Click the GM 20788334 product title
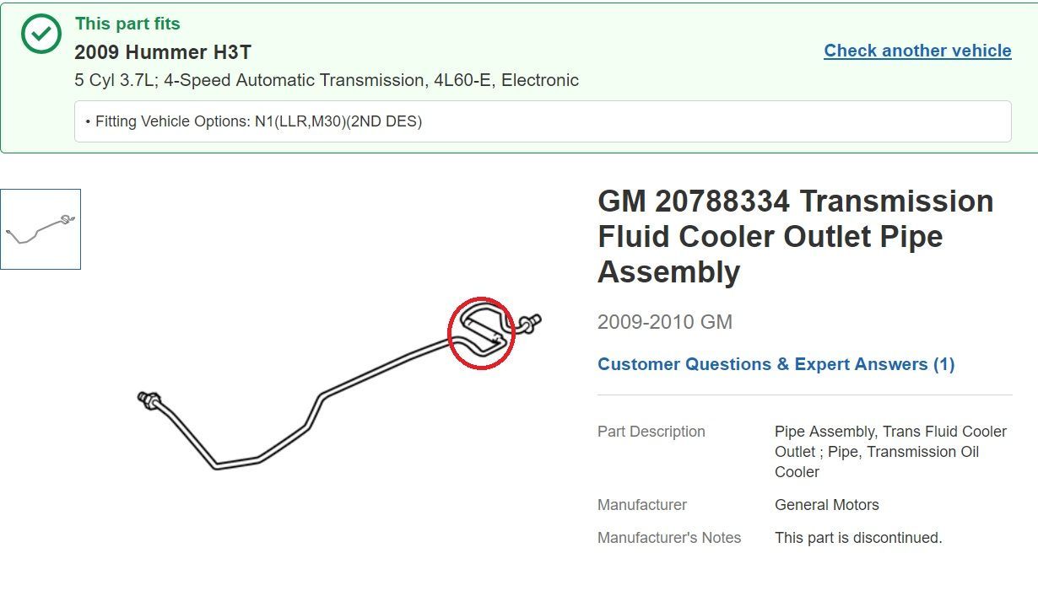Viewport: 1038px width, 596px height. [x=795, y=236]
